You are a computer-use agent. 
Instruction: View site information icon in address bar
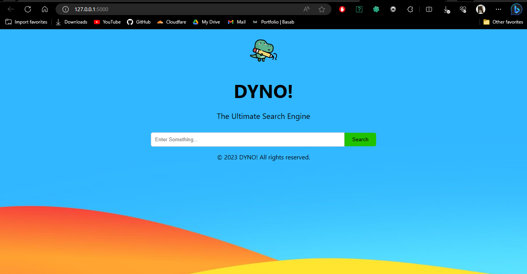pos(66,9)
